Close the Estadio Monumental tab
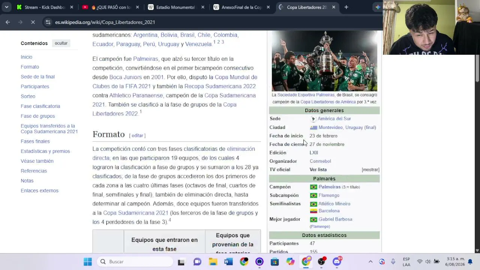 203,7
